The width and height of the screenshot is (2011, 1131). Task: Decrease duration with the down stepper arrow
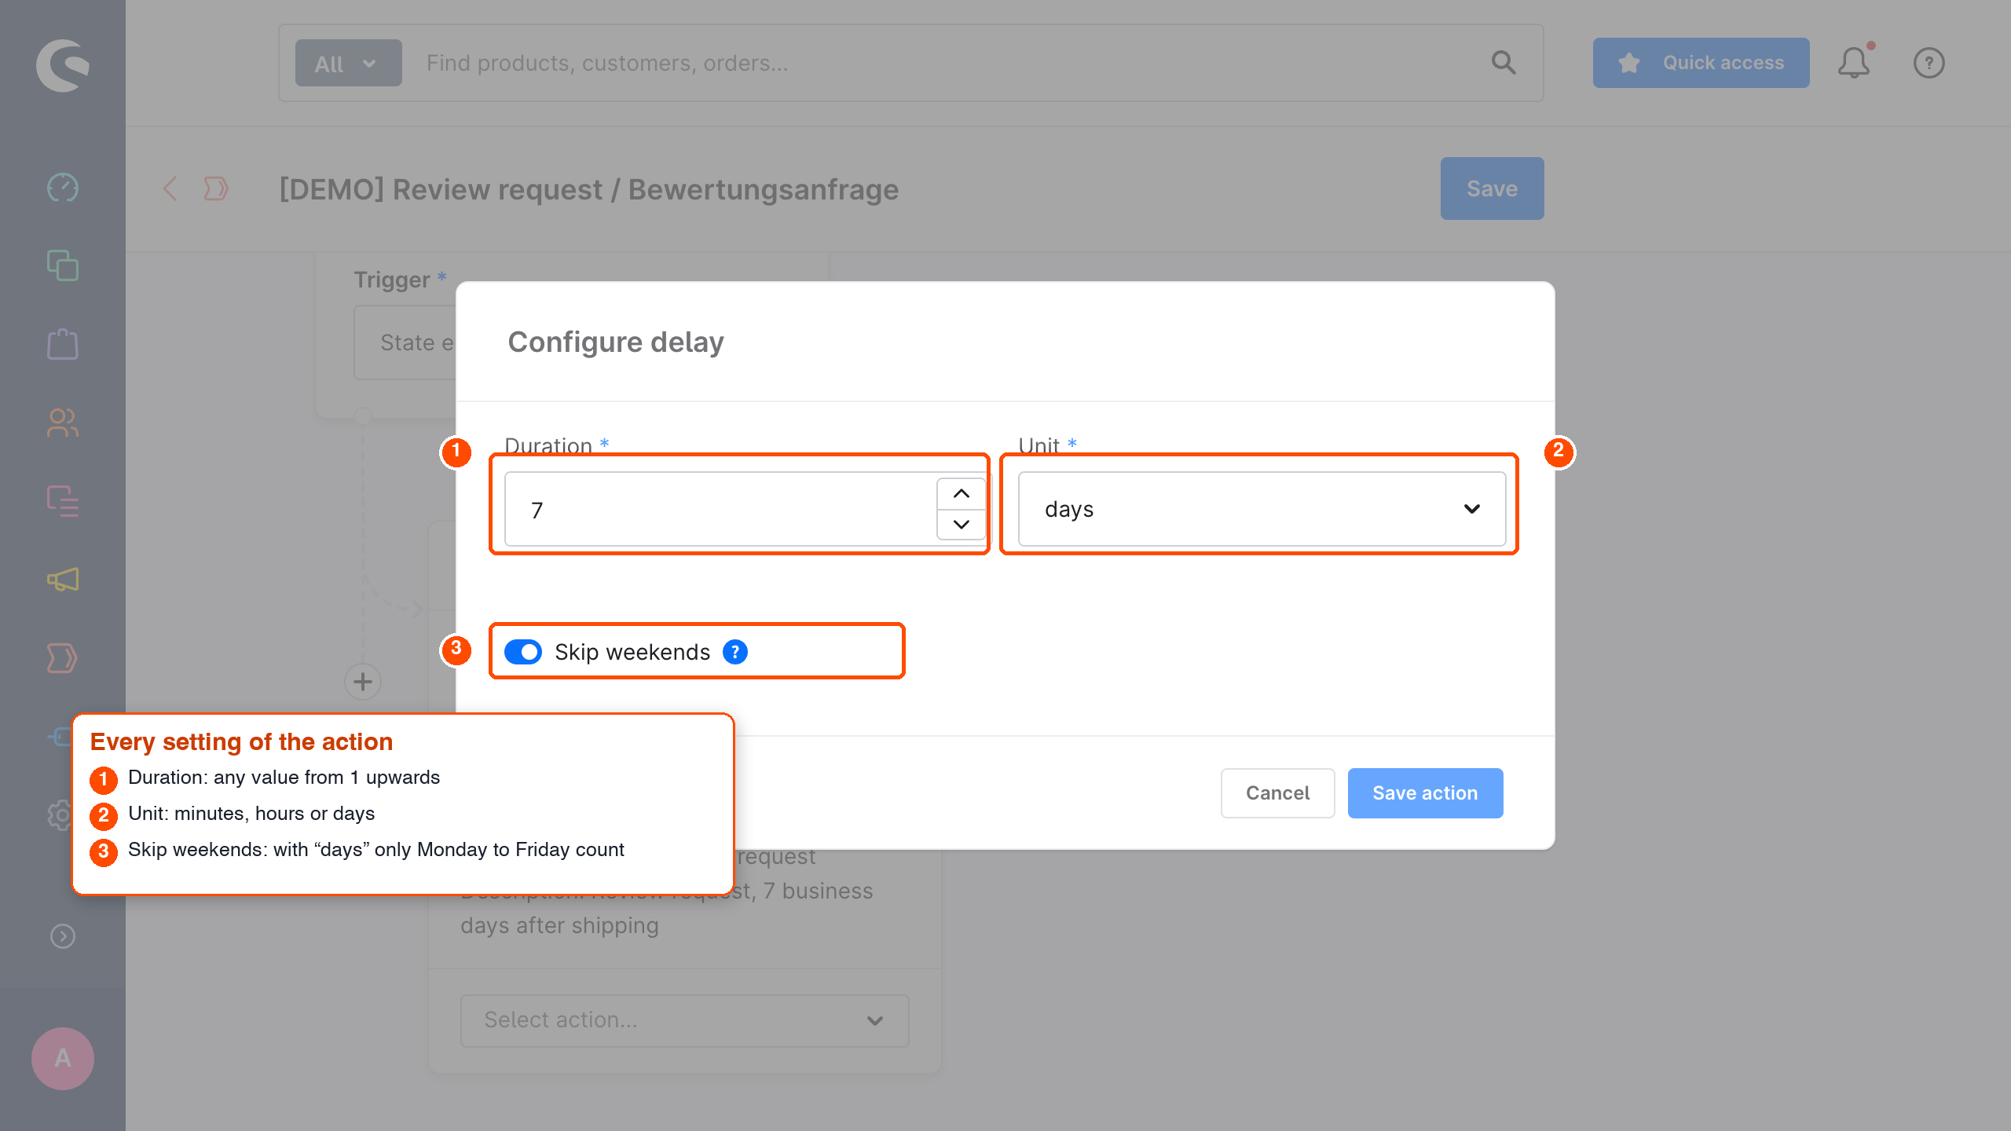(962, 524)
